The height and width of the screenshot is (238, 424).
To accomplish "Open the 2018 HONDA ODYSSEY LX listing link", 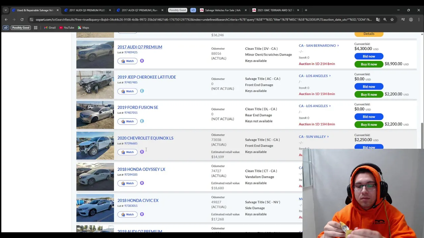I will coord(141,169).
